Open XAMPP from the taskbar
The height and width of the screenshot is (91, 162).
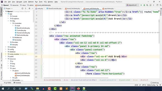click(x=61, y=89)
